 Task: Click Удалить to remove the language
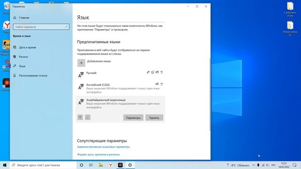click(154, 118)
